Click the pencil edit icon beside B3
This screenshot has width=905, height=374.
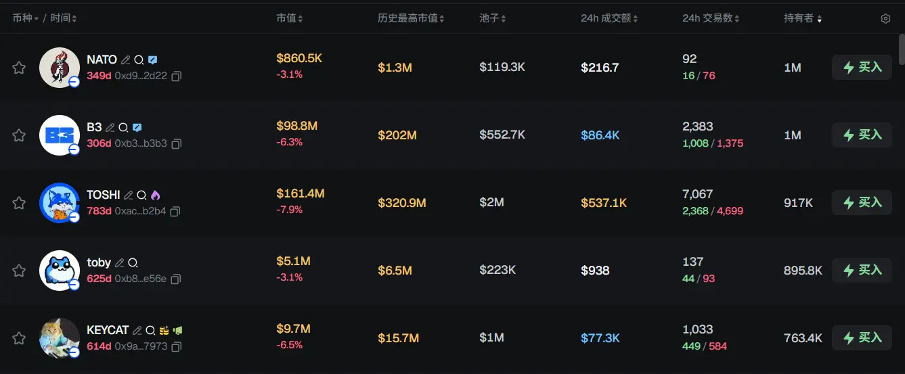(x=110, y=127)
